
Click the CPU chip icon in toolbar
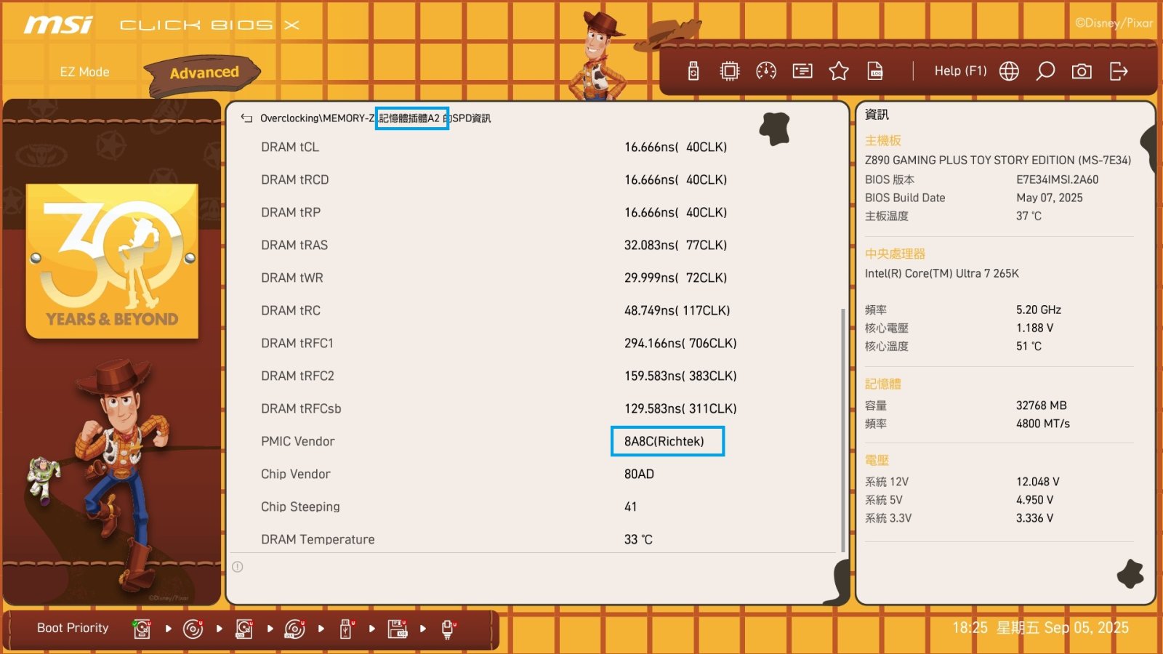(729, 71)
